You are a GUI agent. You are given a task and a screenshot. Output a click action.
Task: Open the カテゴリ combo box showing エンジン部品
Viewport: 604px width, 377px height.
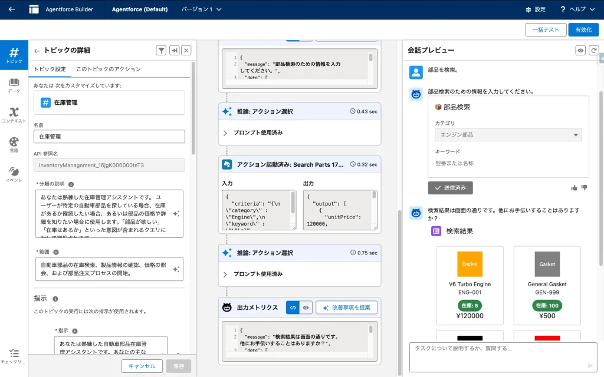508,135
